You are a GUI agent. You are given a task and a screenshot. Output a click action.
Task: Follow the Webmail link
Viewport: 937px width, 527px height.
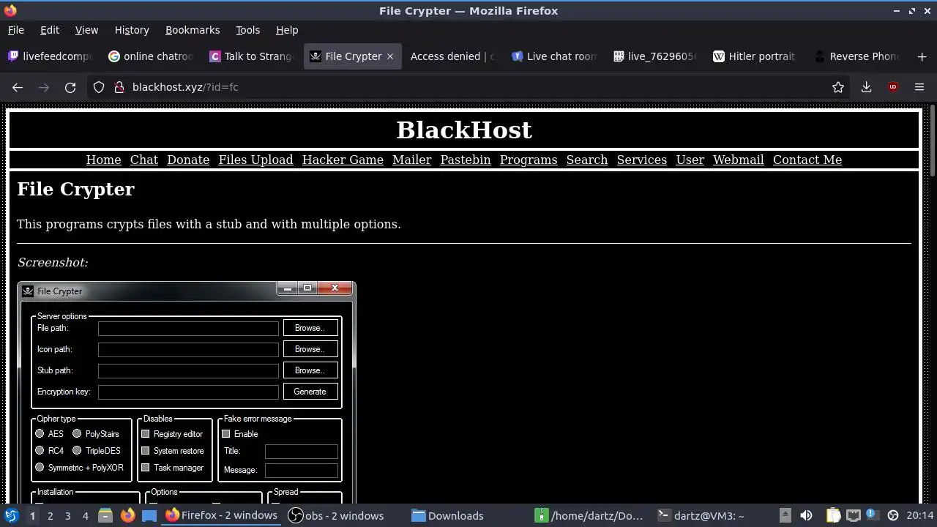coord(739,160)
